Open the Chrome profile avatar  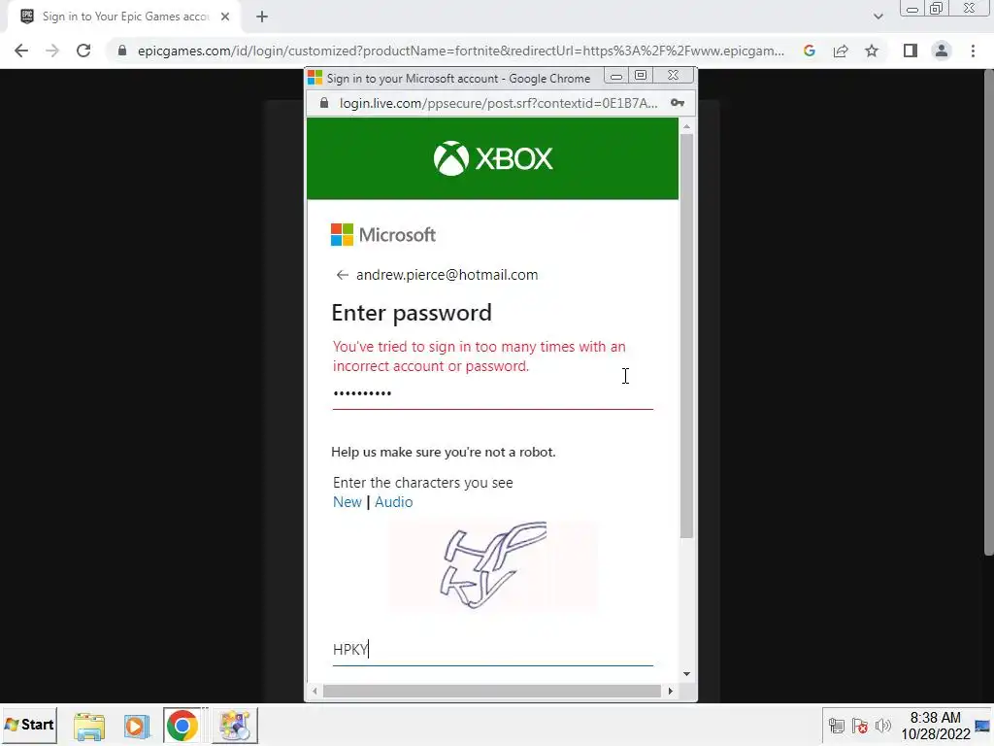click(x=942, y=51)
